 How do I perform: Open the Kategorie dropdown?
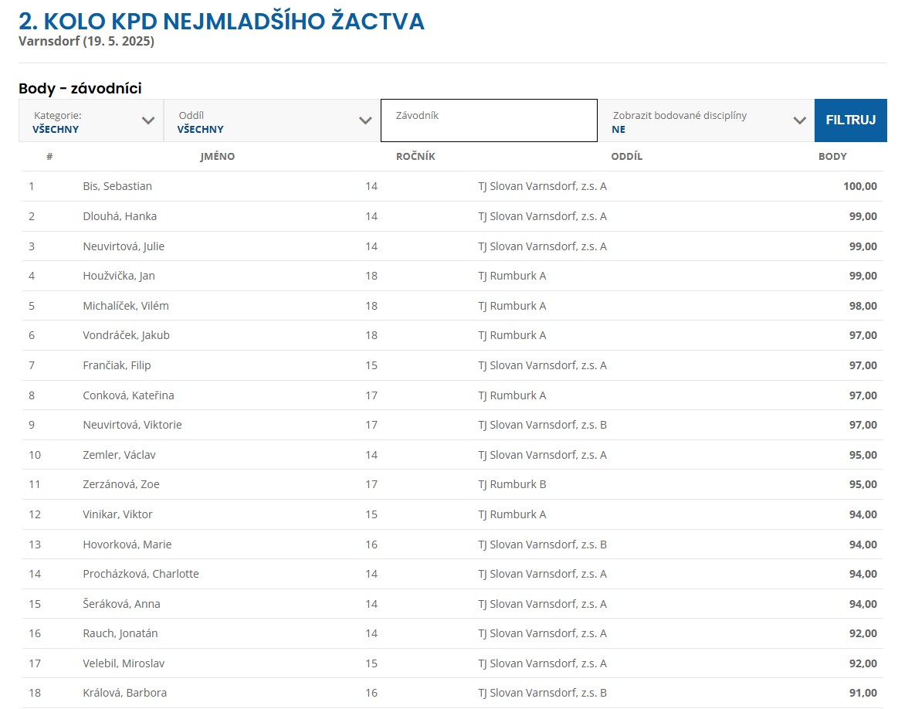(91, 120)
